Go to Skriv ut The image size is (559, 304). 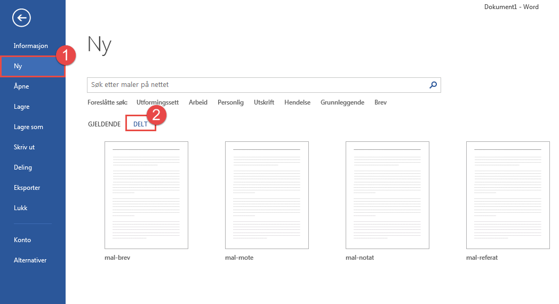pos(24,147)
